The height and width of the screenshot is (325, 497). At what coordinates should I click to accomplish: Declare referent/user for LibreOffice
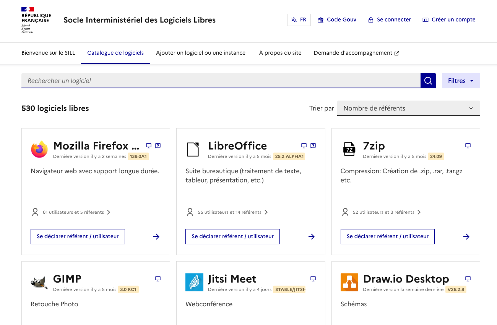pos(233,237)
